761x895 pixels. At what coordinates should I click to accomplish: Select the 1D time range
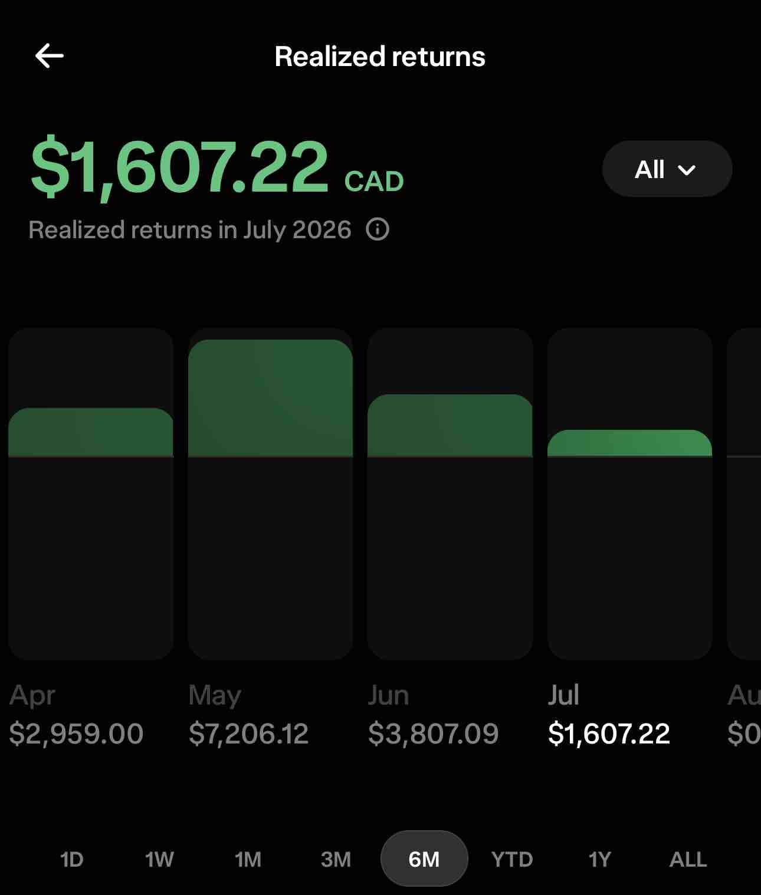point(71,859)
